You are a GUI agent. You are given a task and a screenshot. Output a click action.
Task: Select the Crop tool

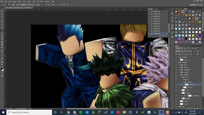point(2,22)
